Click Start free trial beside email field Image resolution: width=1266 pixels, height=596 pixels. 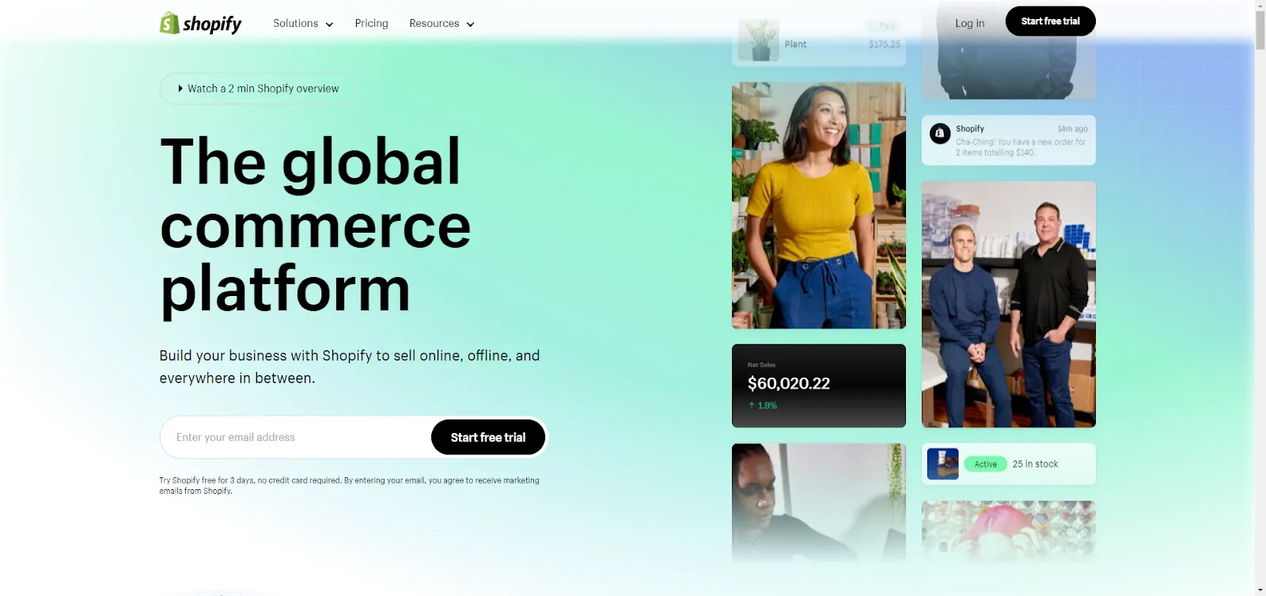[488, 437]
